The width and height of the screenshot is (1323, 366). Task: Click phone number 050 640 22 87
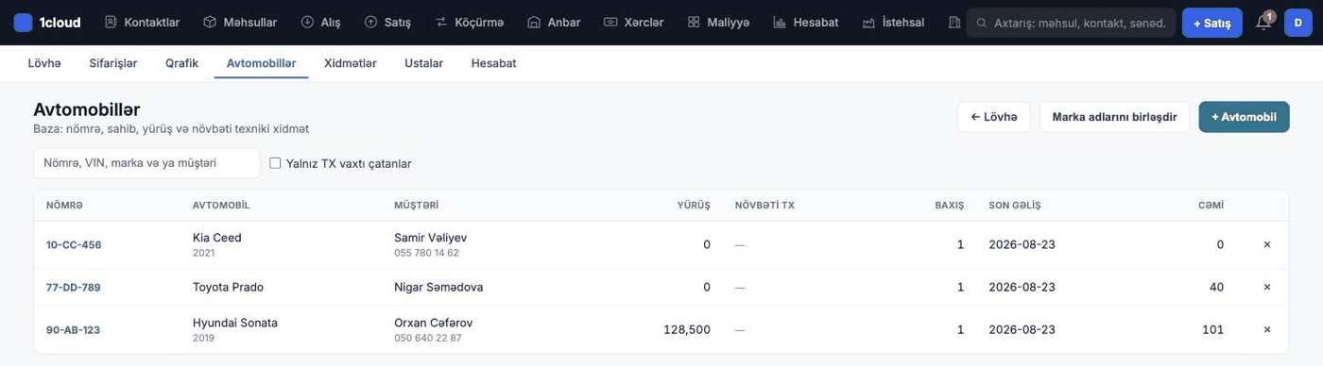pyautogui.click(x=427, y=338)
